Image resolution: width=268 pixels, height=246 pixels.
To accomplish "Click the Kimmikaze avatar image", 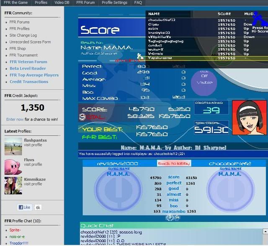I will point(13,185).
